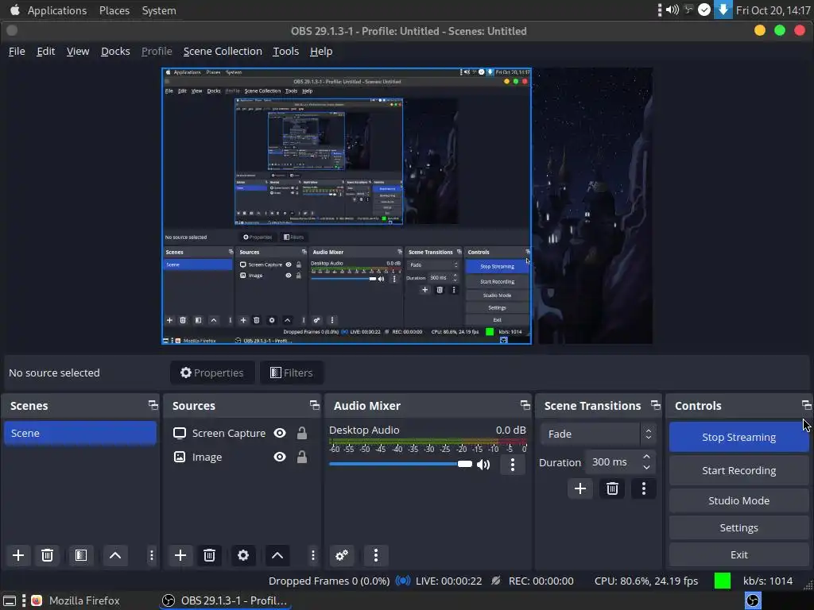Select the Image source row
814x610 pixels.
coord(242,457)
